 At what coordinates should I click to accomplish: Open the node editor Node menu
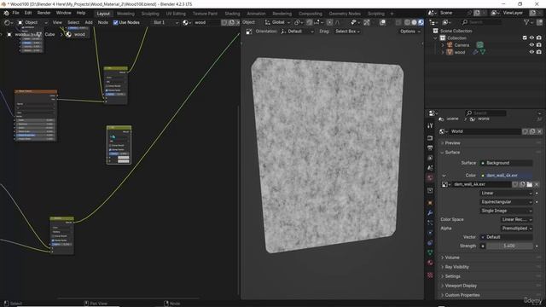coord(102,23)
